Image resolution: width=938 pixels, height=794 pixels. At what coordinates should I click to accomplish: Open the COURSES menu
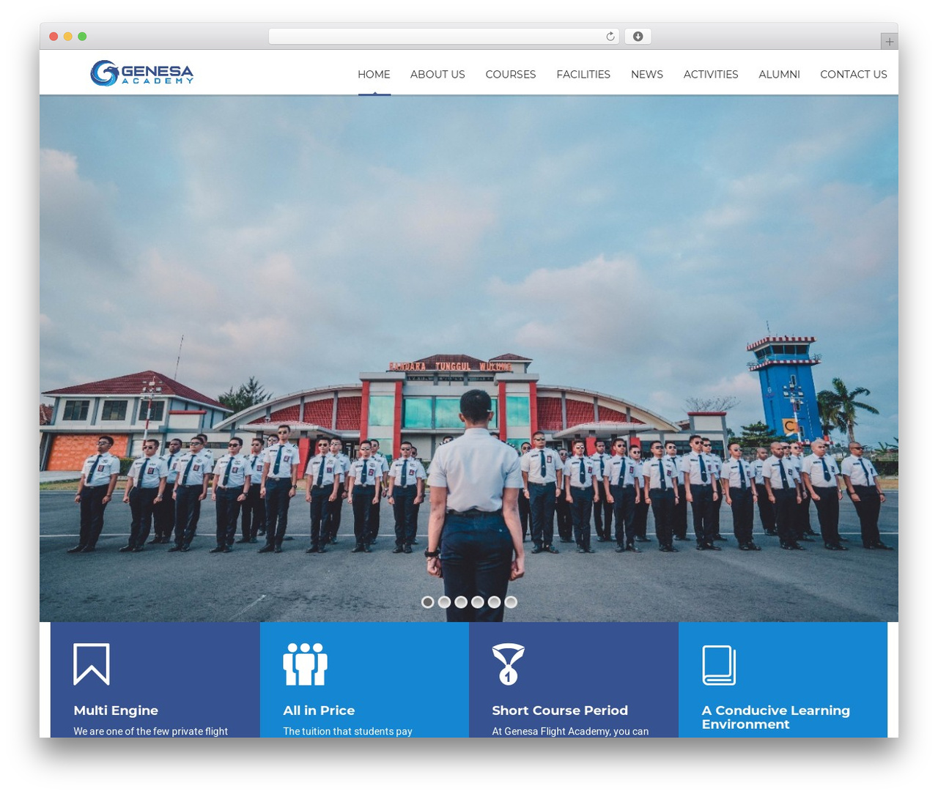pyautogui.click(x=511, y=74)
